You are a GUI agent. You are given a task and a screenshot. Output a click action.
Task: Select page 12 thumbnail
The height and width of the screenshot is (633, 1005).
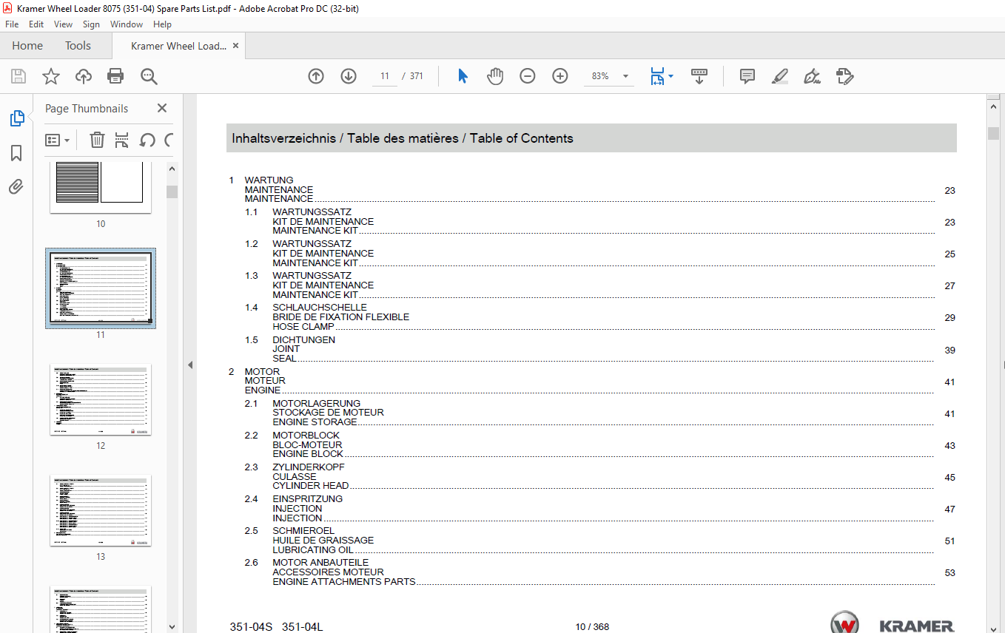coord(101,399)
